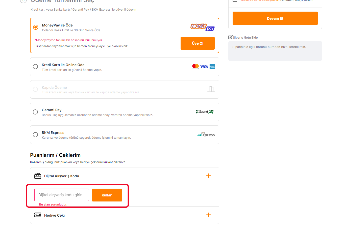Choose Kredi Kartı ile Online Öde option
The width and height of the screenshot is (345, 233).
tap(35, 67)
